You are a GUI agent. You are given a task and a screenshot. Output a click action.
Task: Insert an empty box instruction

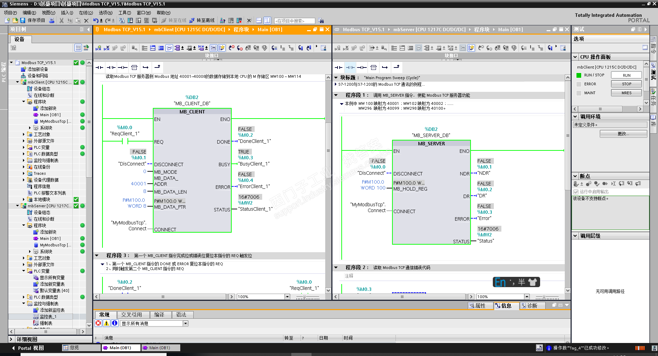134,67
